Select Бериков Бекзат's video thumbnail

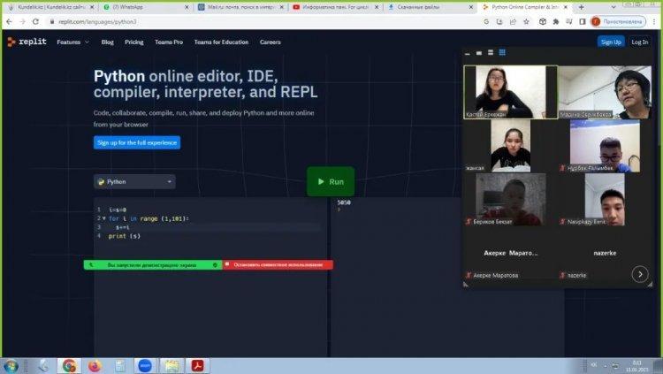point(510,199)
